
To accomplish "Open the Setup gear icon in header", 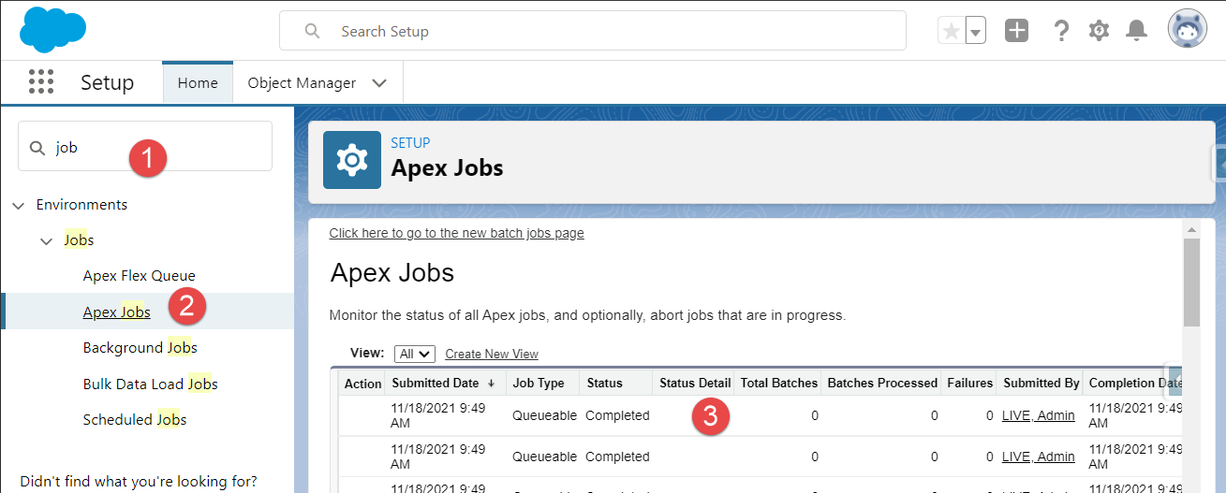I will 1099,31.
